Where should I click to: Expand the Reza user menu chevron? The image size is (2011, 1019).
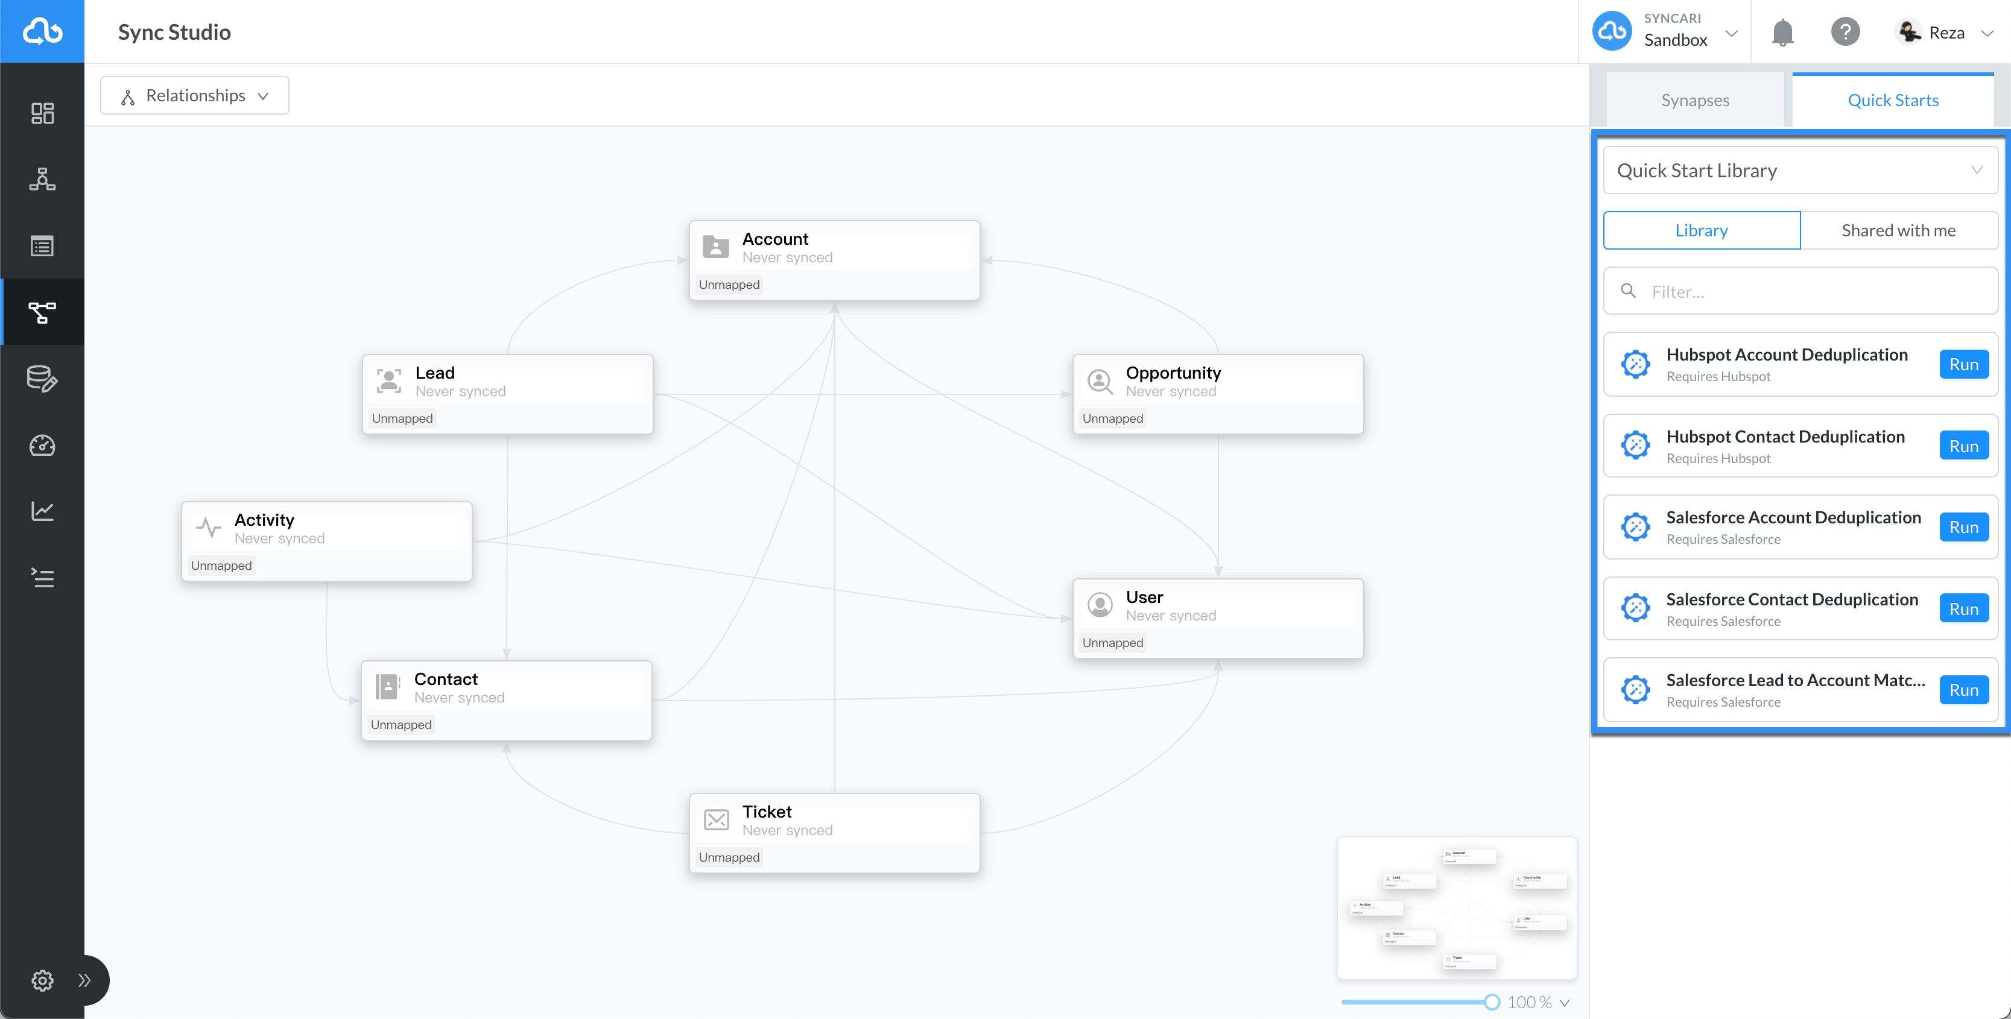point(1987,33)
